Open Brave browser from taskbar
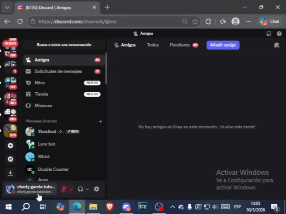This screenshot has height=214, width=286. point(109,207)
